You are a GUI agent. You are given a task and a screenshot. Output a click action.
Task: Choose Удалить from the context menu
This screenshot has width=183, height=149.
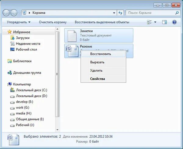103,71
